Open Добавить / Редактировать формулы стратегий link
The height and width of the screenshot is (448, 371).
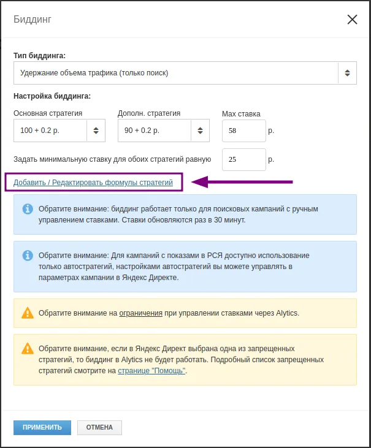tap(93, 182)
